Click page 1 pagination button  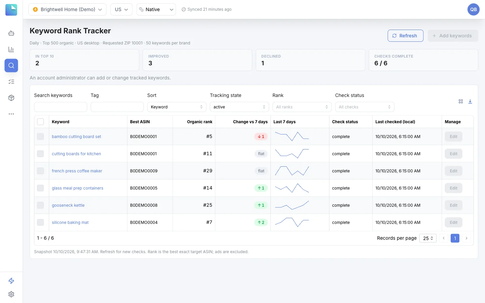click(x=455, y=238)
